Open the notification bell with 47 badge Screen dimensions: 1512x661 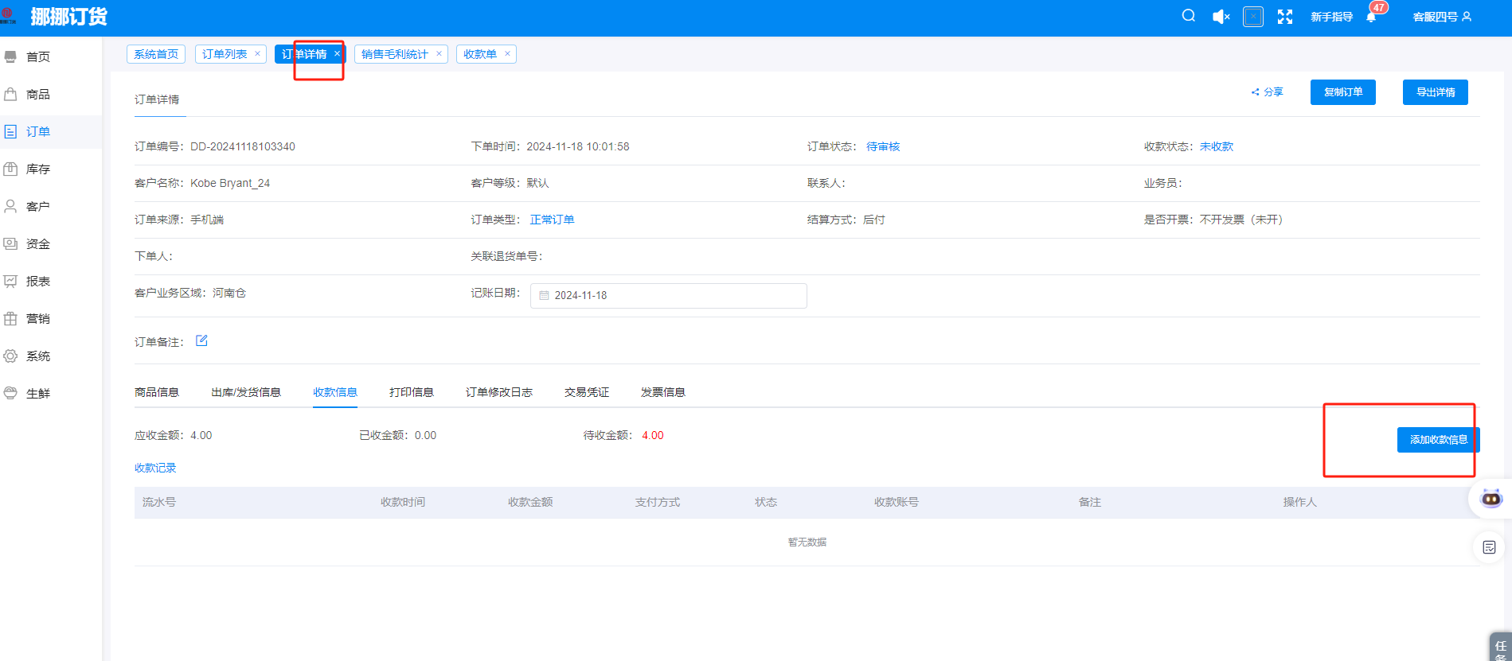point(1371,17)
